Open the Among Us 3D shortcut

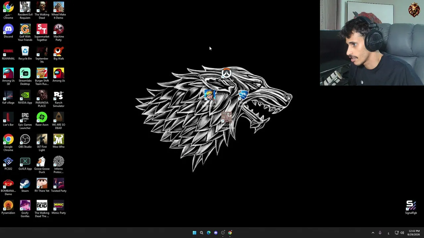(8, 76)
